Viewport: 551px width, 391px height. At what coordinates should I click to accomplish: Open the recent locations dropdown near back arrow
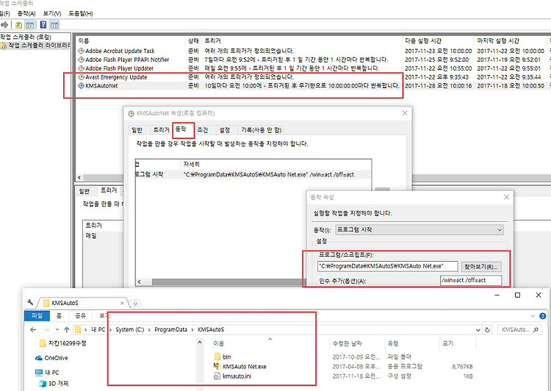point(57,330)
